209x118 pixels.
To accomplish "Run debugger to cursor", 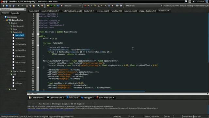I will 88,6.
